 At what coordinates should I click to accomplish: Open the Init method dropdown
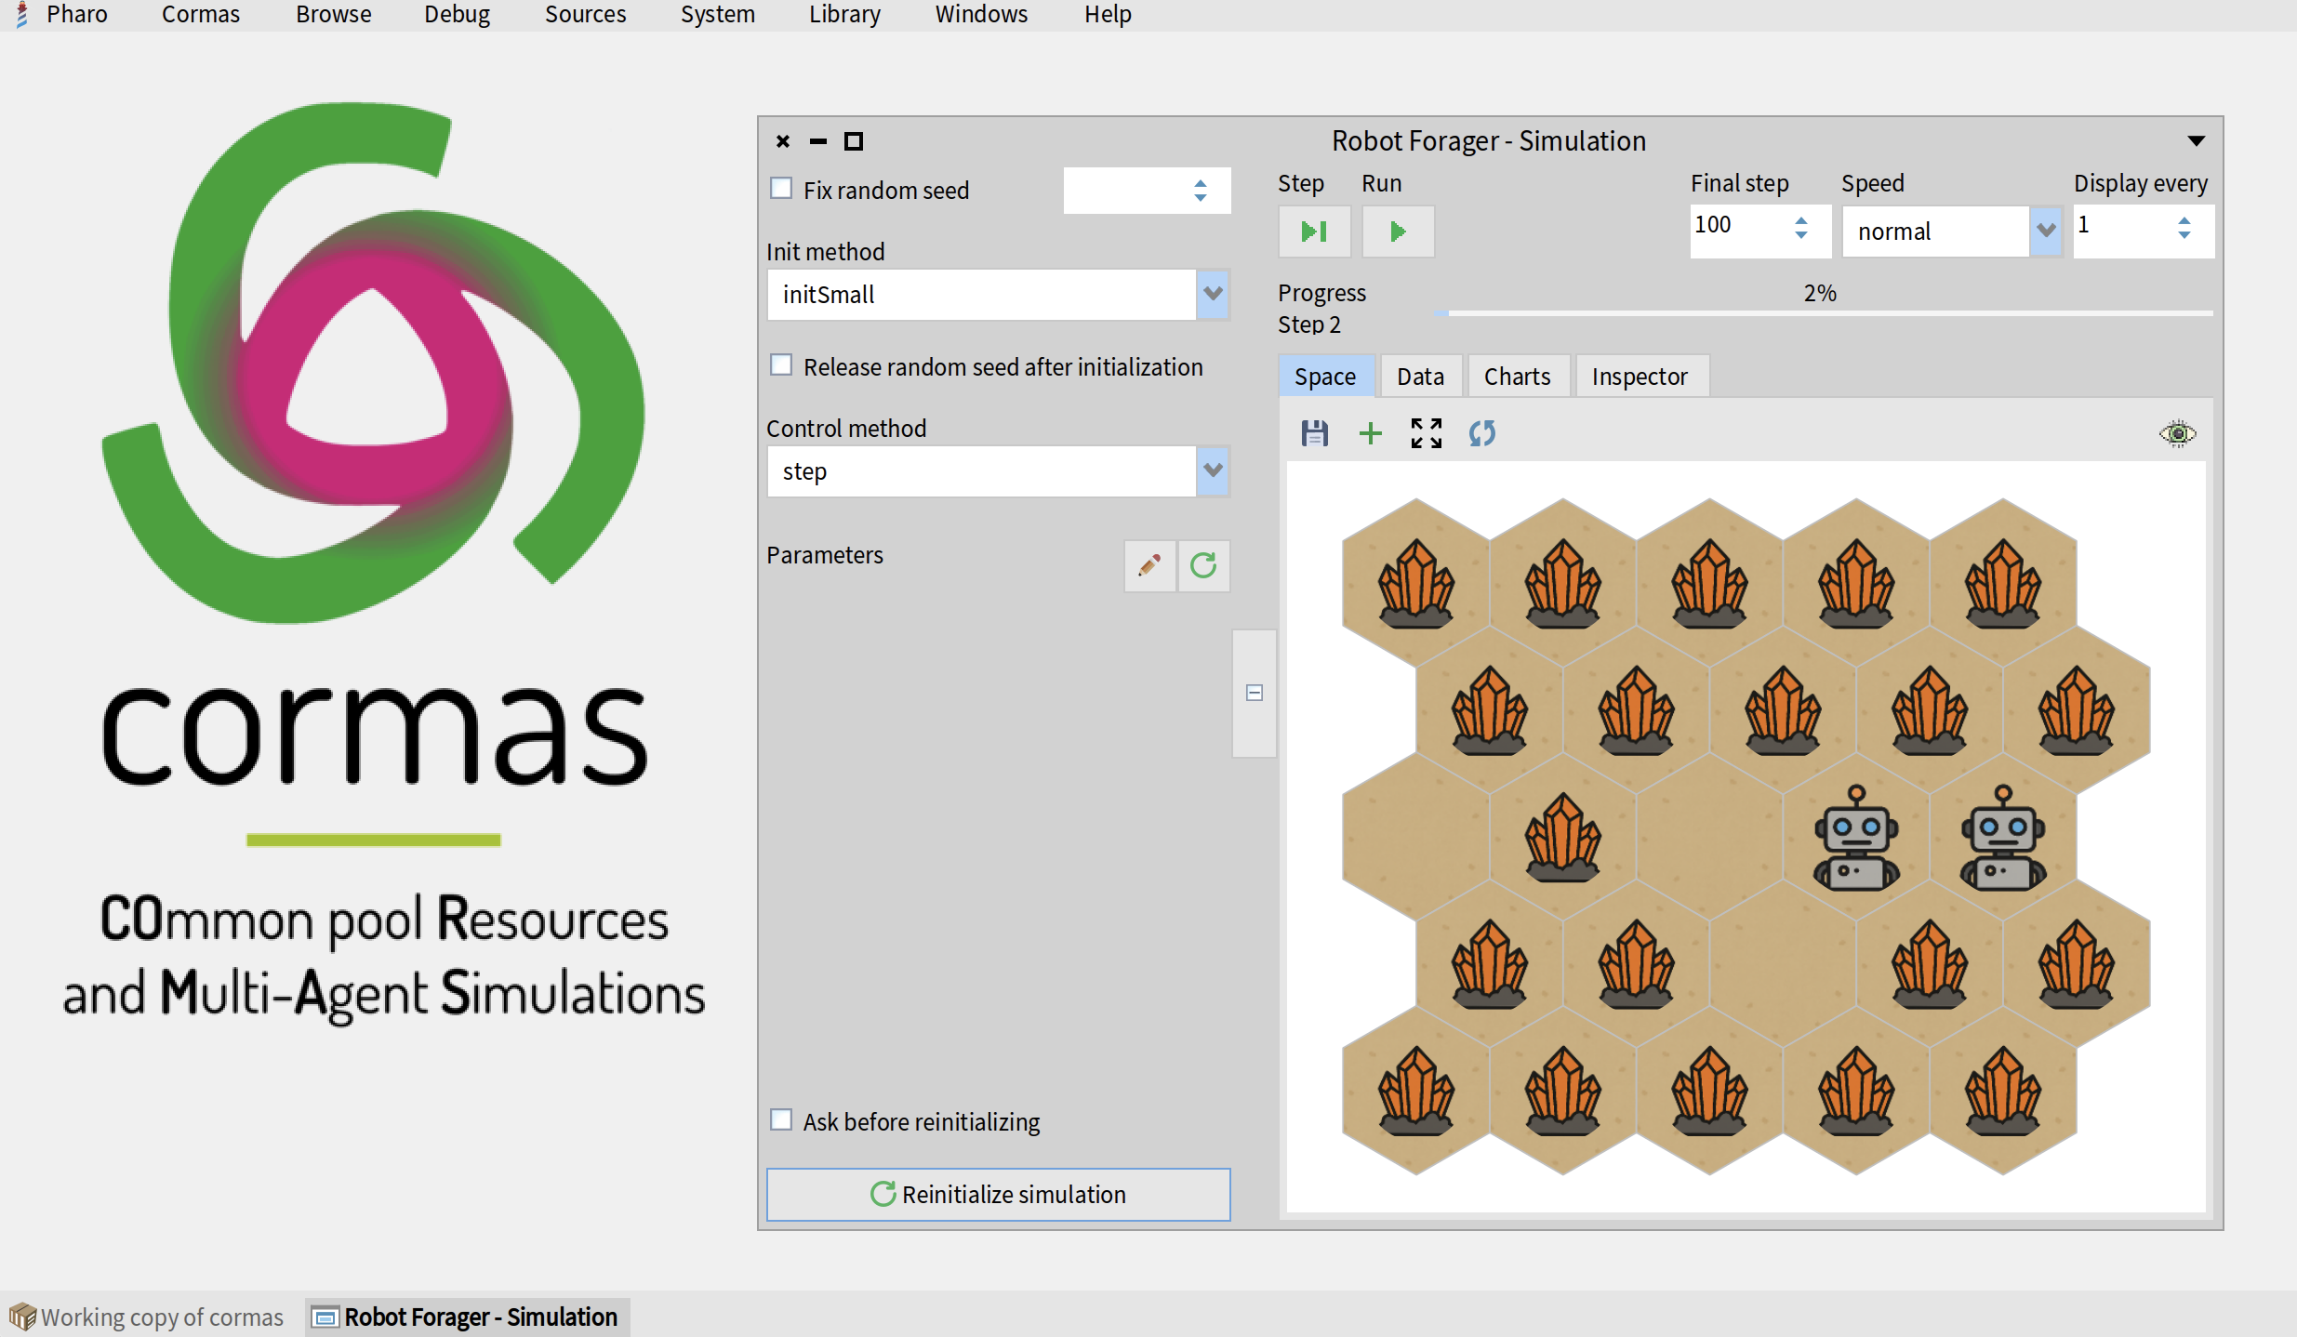coord(1212,295)
